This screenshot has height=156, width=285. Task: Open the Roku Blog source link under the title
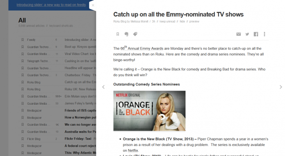coord(119,21)
